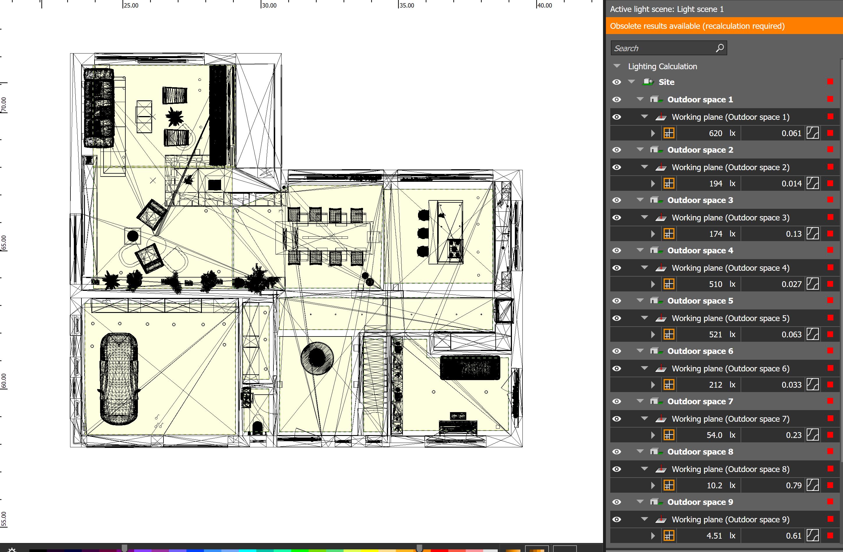Hide Outdoor space 5 with eye icon
The height and width of the screenshot is (552, 843).
pyautogui.click(x=617, y=301)
